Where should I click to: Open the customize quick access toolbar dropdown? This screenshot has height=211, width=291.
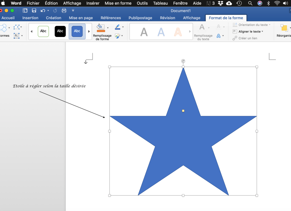[73, 11]
